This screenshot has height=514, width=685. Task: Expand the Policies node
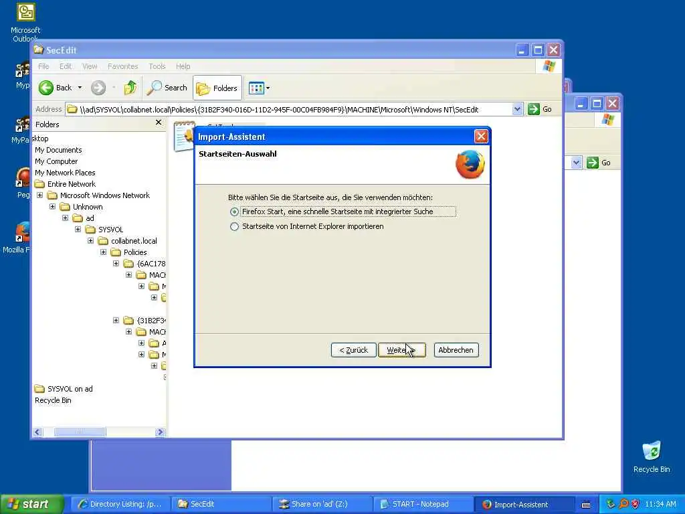click(103, 252)
